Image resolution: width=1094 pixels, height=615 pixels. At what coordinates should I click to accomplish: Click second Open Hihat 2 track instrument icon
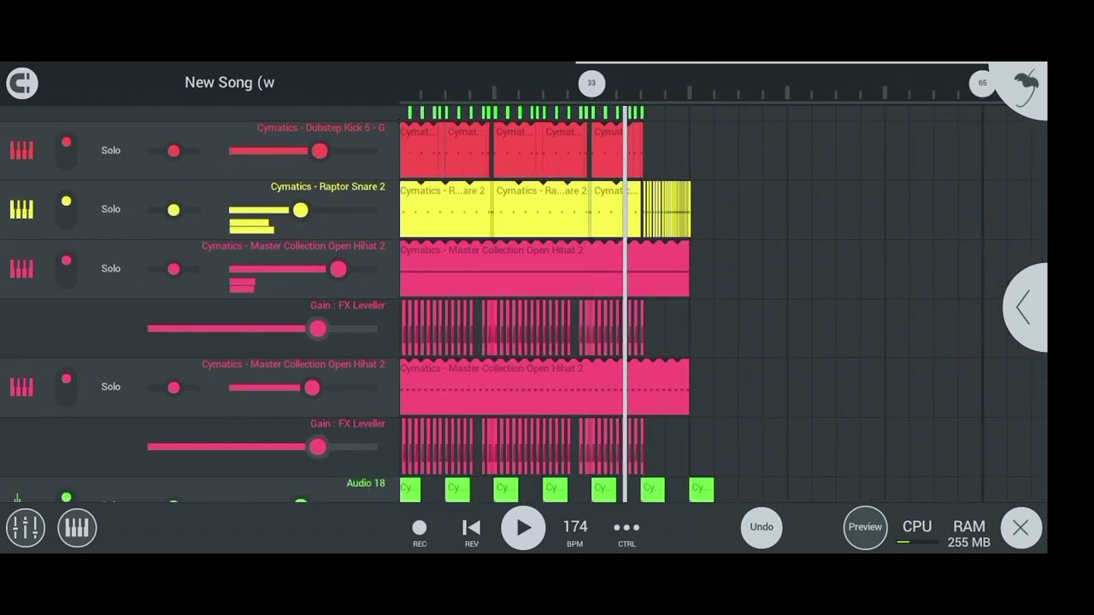(x=21, y=387)
